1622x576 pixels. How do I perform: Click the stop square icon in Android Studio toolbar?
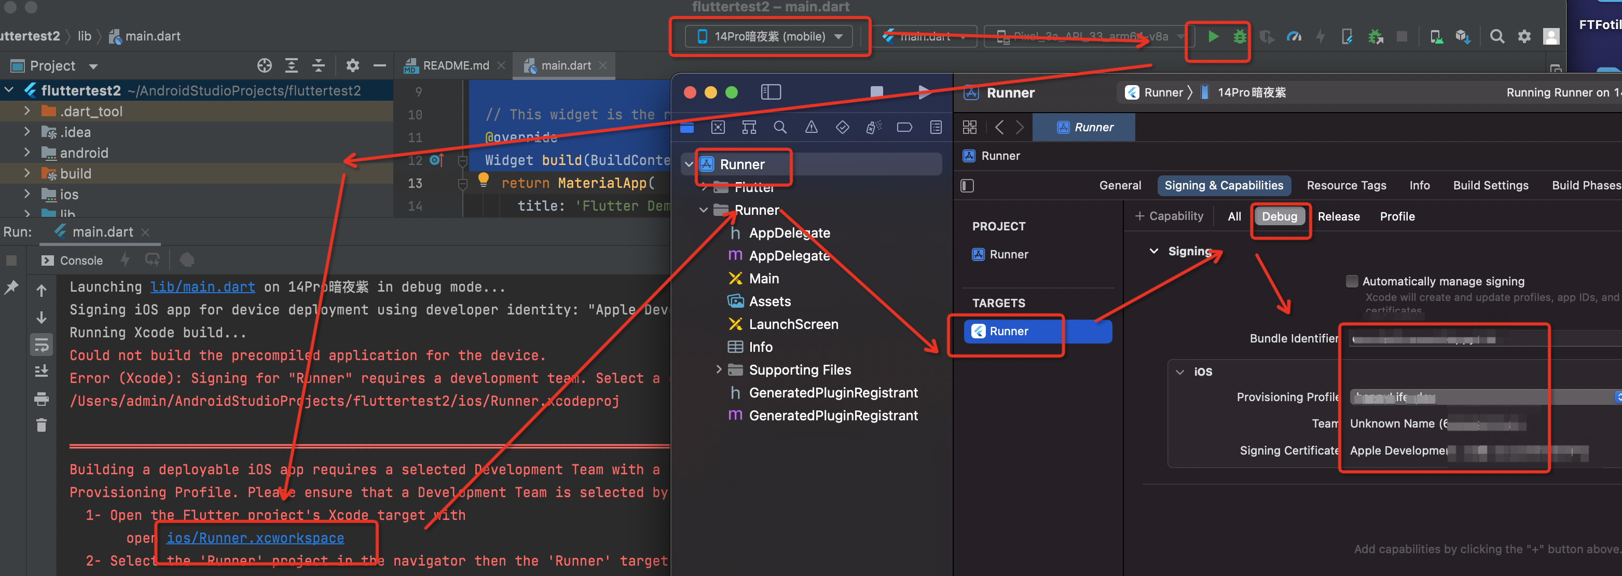point(1401,36)
